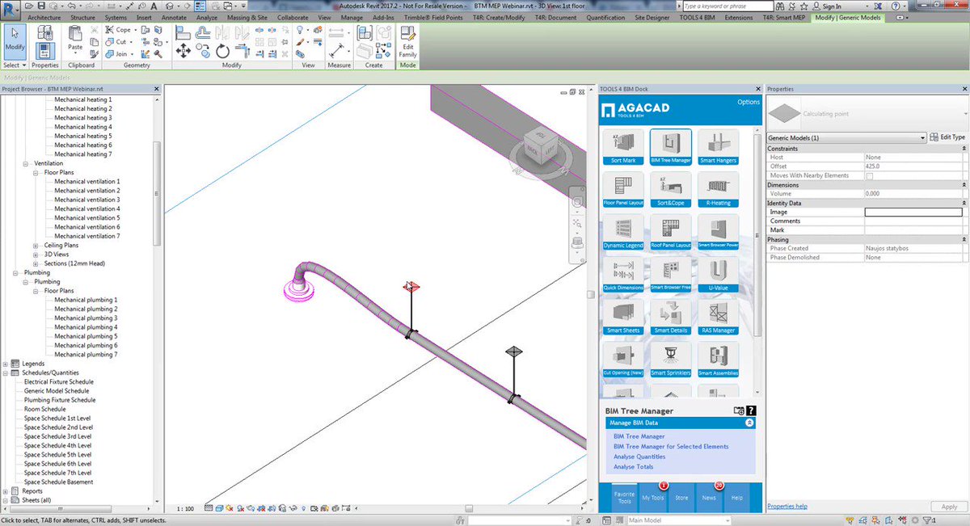Image resolution: width=970 pixels, height=526 pixels.
Task: Expand Ceiling Plans under Ventilation
Action: pyautogui.click(x=36, y=246)
